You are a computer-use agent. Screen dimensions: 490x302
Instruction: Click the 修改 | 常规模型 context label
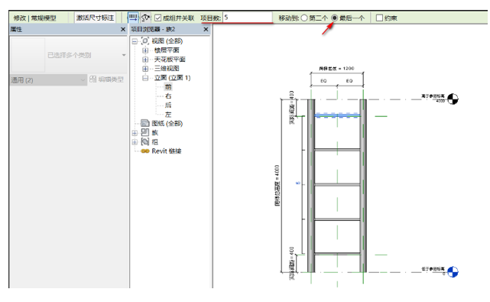pos(34,18)
